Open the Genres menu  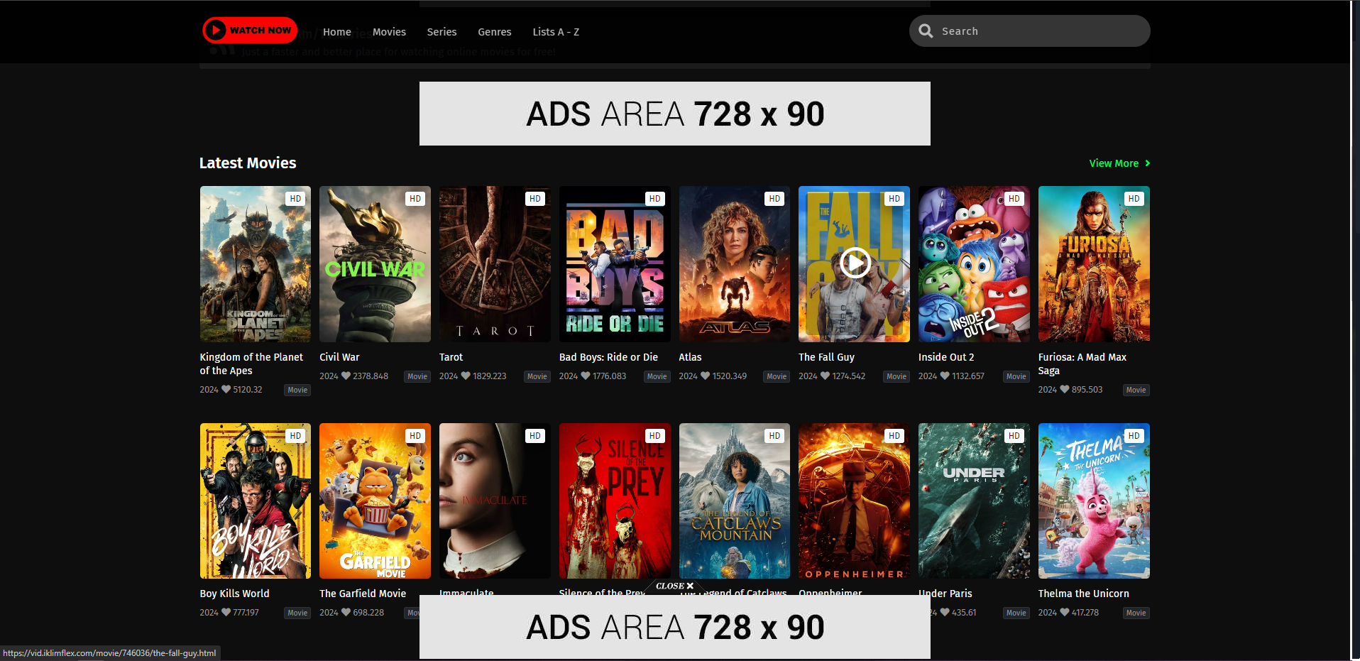click(495, 32)
